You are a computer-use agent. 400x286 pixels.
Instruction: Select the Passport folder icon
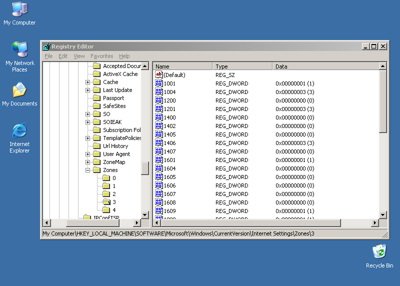(x=96, y=98)
